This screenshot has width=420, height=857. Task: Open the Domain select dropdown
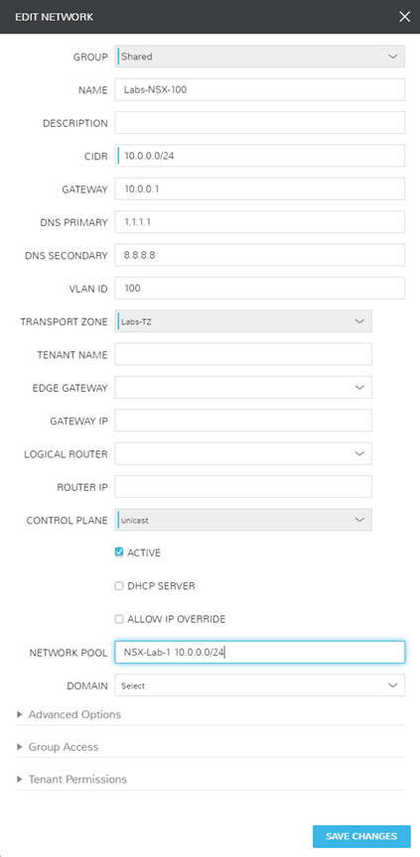260,685
